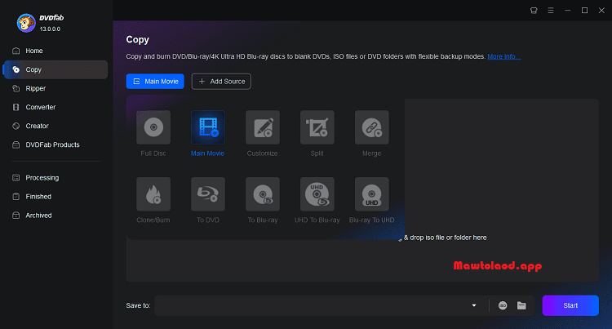Open the output folder browse icon

tap(521, 305)
